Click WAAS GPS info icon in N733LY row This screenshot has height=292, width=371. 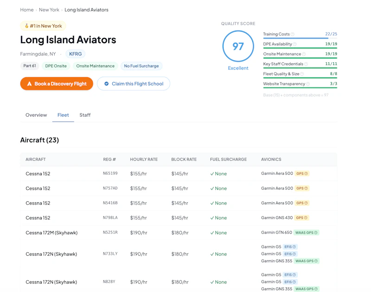(x=316, y=261)
